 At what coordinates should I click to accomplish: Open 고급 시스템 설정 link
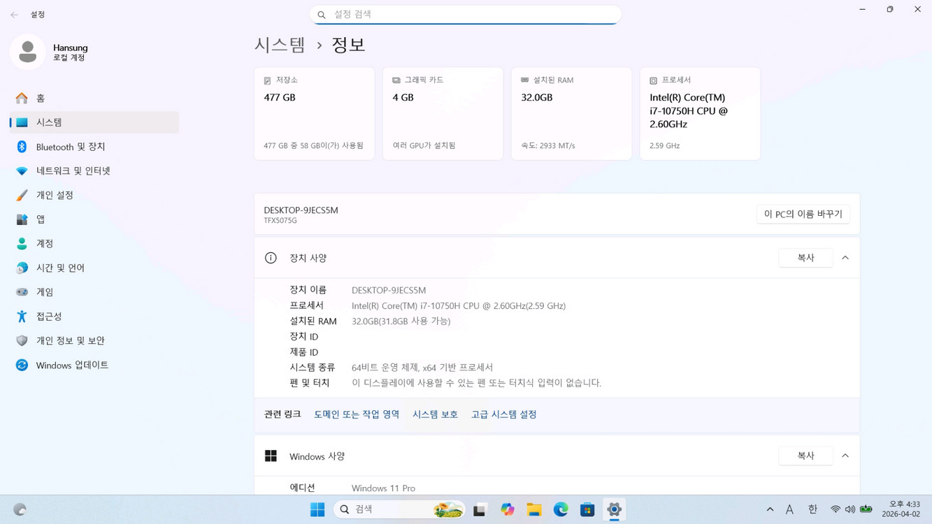click(x=503, y=414)
